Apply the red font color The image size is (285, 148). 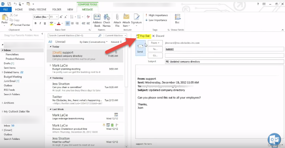pyautogui.click(x=58, y=23)
